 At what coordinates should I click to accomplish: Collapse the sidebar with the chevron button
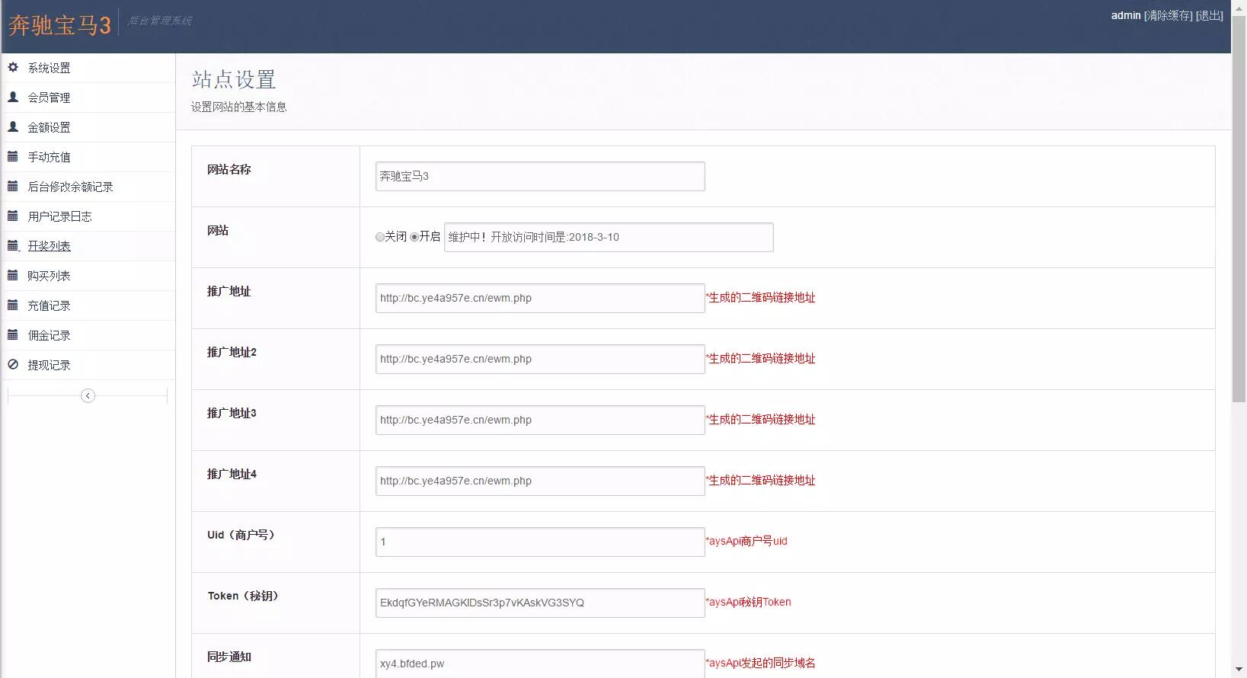coord(88,395)
